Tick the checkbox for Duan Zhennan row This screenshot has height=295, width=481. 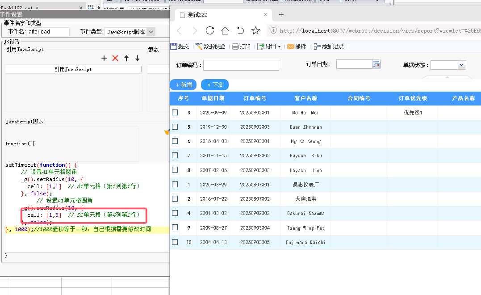175,127
